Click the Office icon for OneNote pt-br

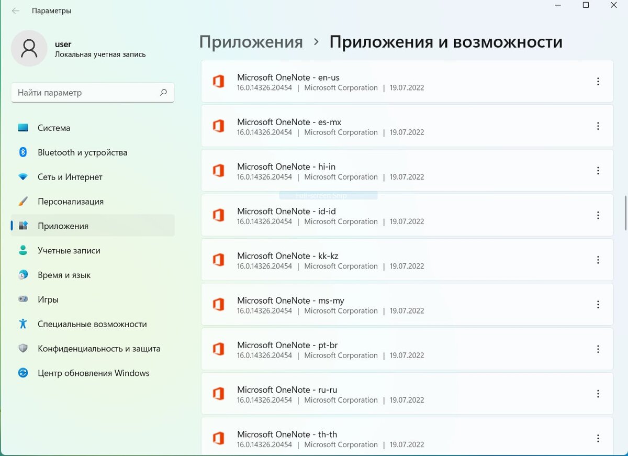click(218, 349)
